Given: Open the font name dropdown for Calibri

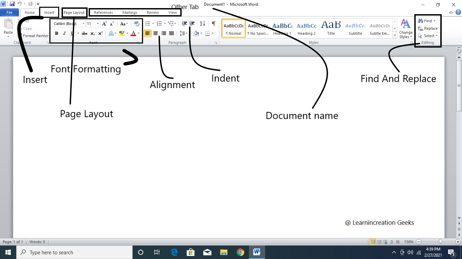Looking at the screenshot, I should [83, 24].
